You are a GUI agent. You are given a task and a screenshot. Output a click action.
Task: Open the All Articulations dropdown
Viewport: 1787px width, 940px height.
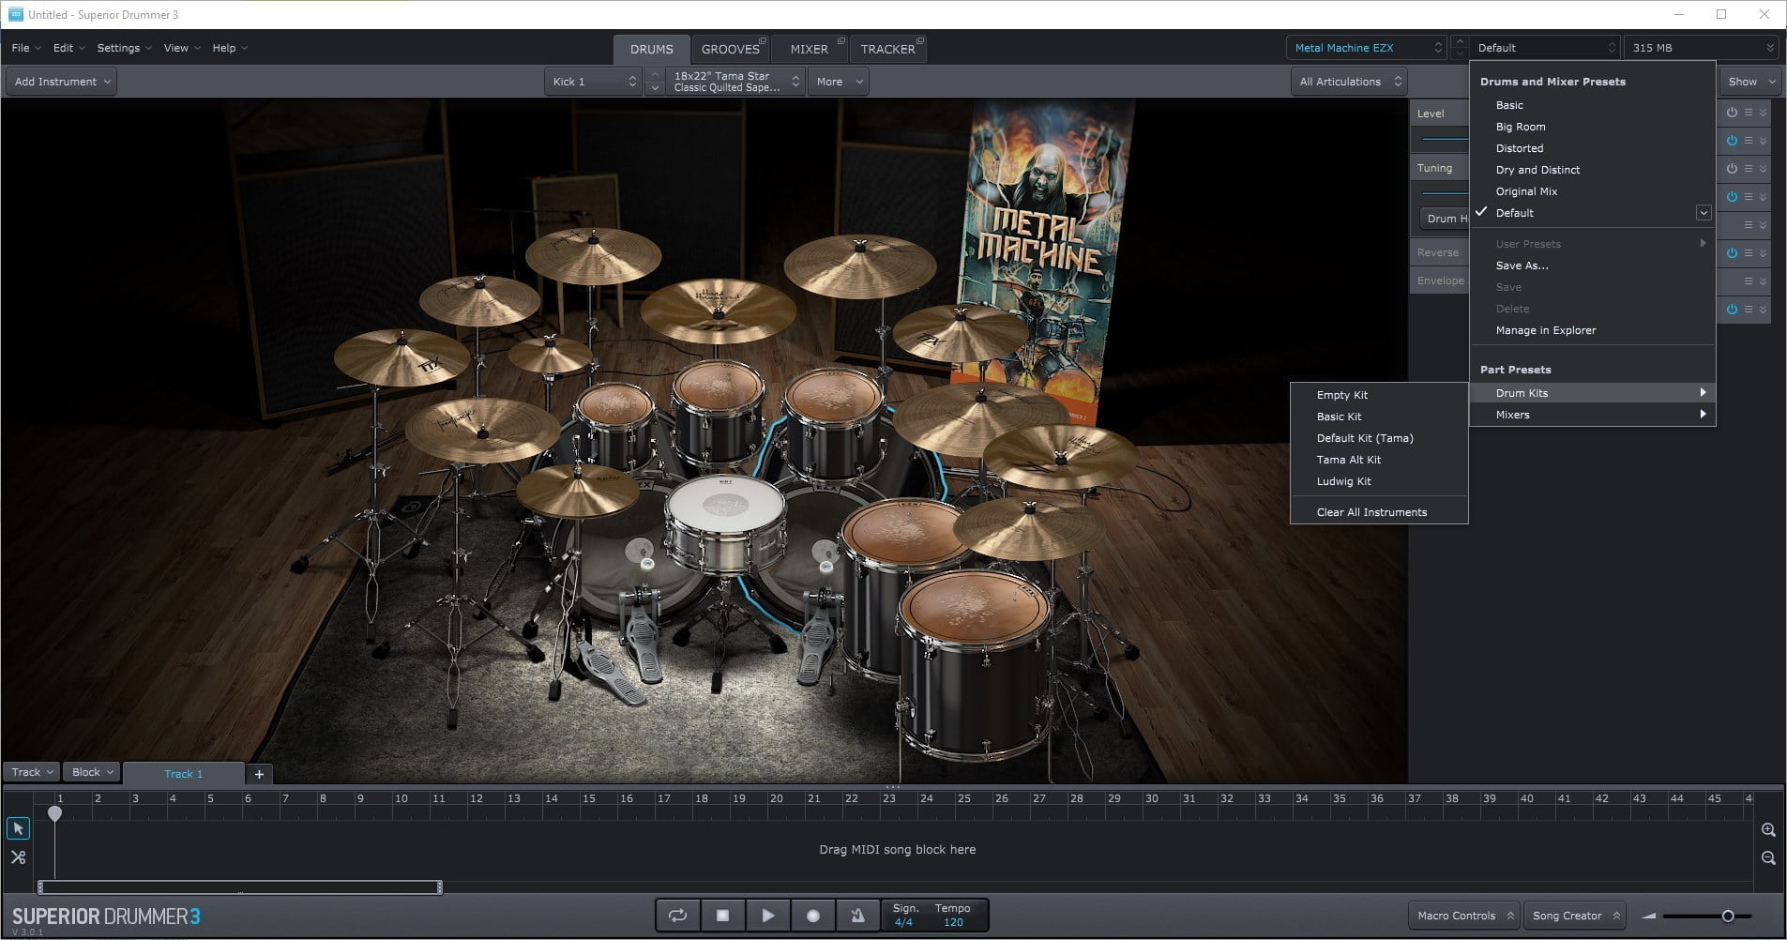tap(1350, 82)
